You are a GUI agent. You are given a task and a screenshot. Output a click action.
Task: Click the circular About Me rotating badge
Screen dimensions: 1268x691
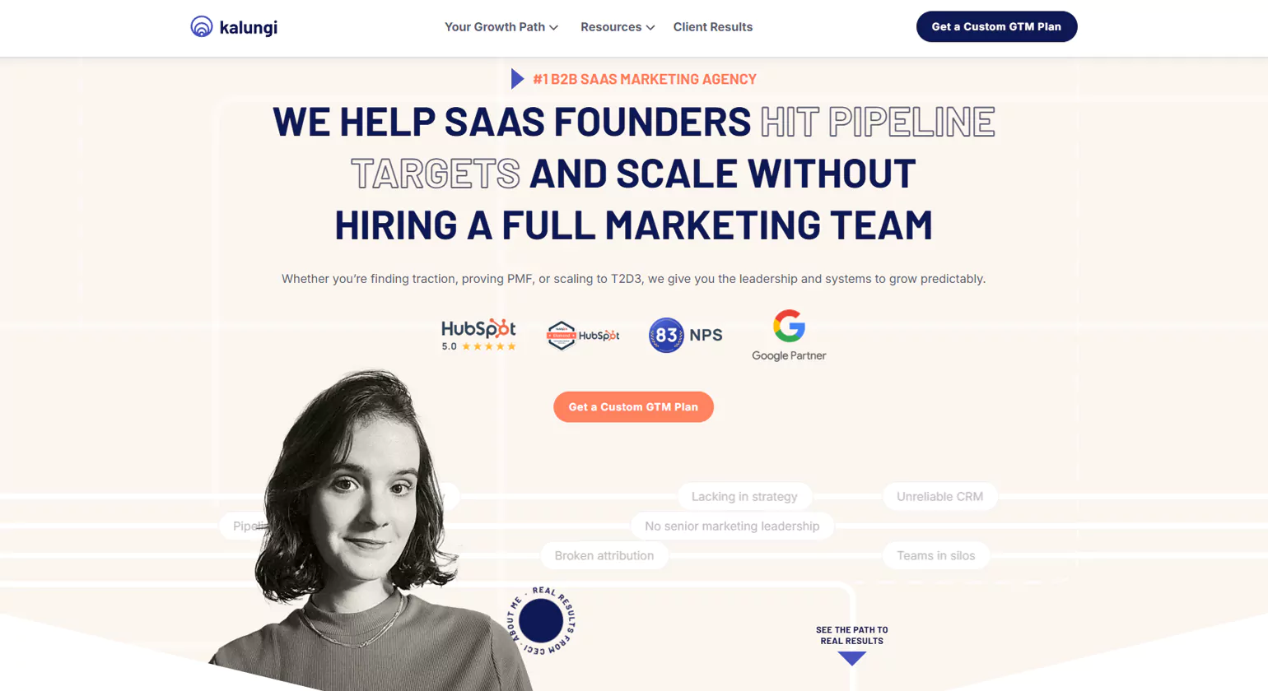pos(541,621)
